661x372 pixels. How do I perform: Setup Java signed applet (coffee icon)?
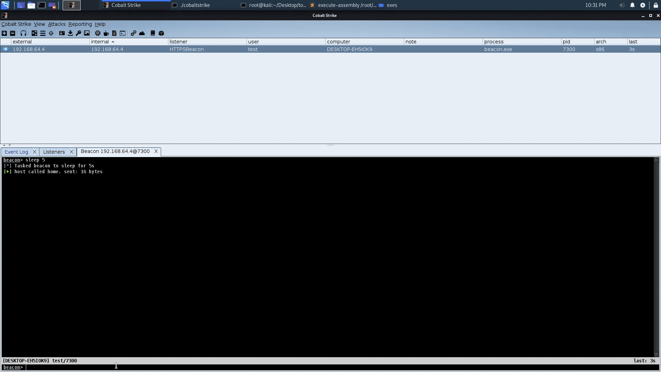click(106, 33)
